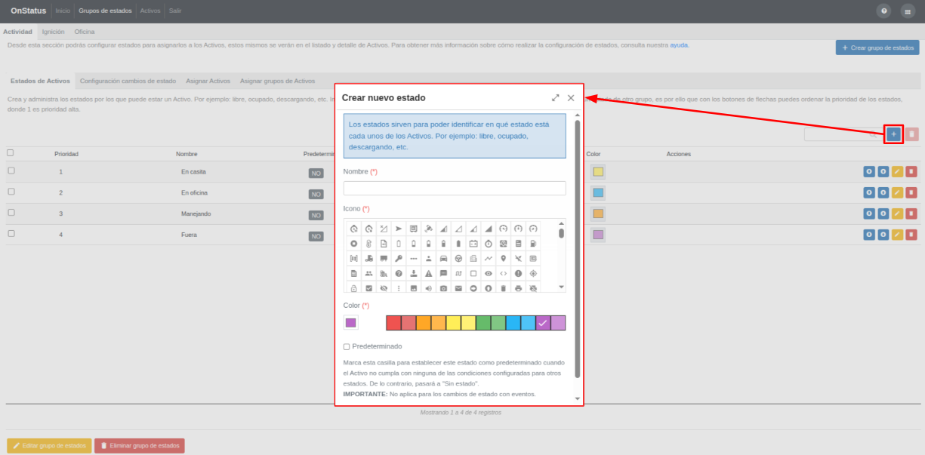Choose the warning triangle icon

[x=428, y=274]
